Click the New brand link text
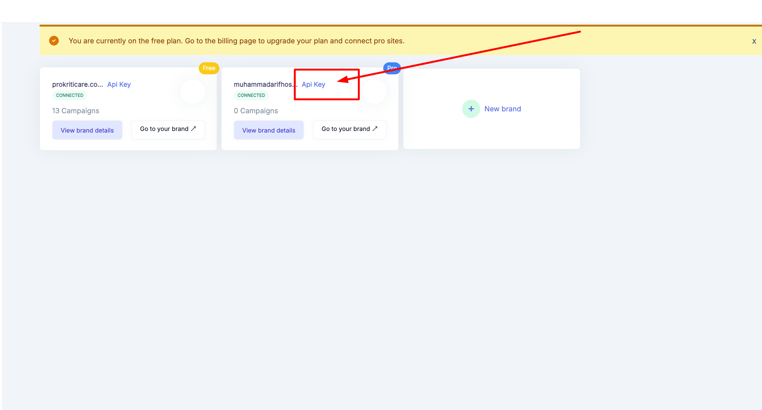 click(x=502, y=109)
